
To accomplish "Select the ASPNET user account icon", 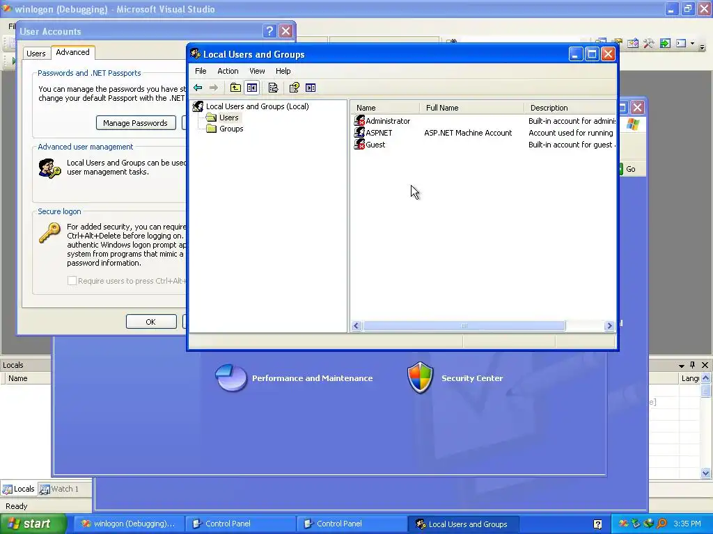I will tap(359, 133).
